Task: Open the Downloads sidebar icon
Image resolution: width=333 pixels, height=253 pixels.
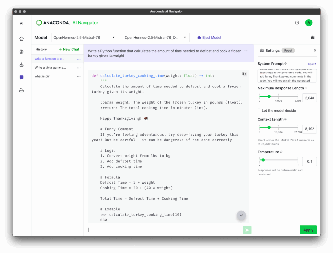Action: click(21, 65)
